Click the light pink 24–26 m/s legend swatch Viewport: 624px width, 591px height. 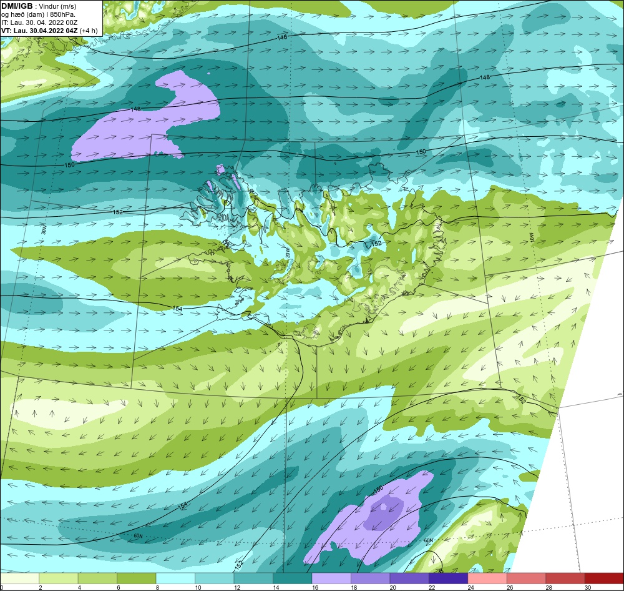[x=487, y=579]
